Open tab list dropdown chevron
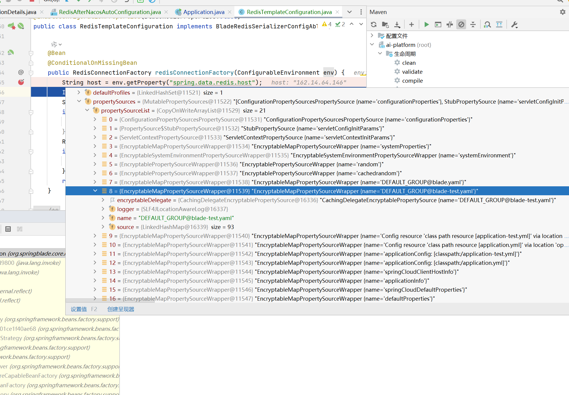Viewport: 569px width, 395px height. [350, 12]
